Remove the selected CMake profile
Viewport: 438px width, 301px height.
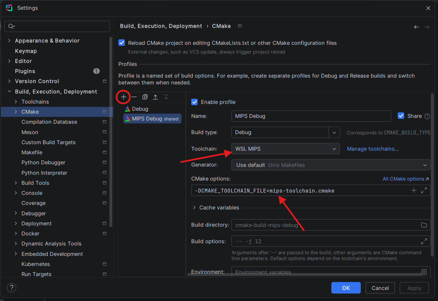tap(134, 97)
